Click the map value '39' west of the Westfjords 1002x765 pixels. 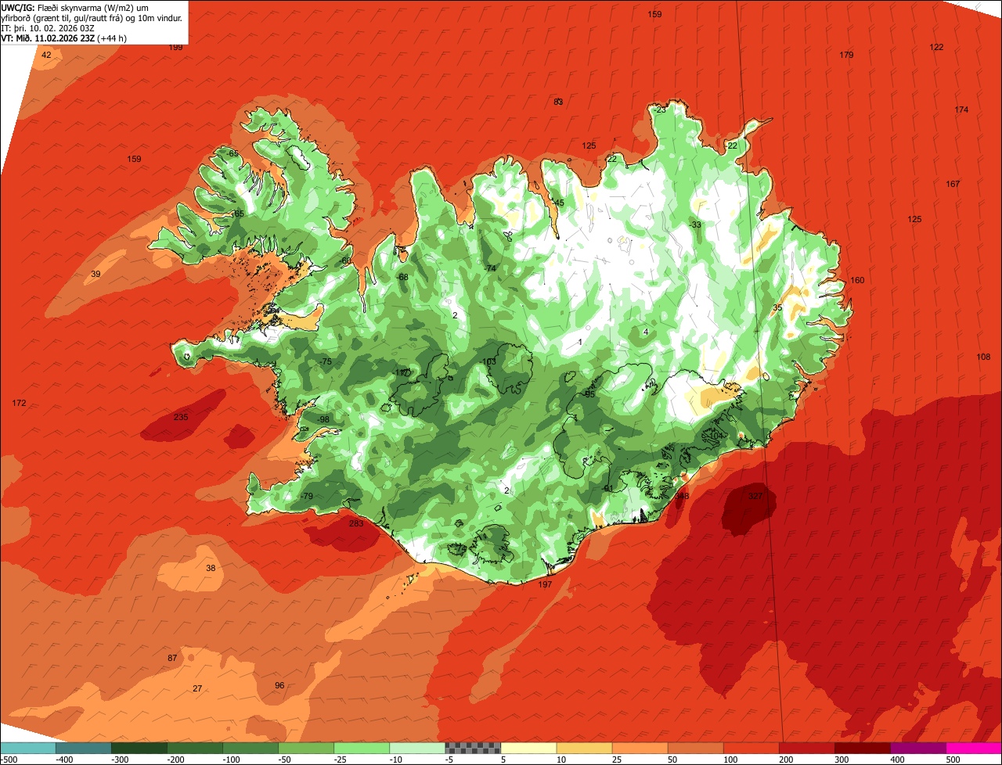coord(96,274)
